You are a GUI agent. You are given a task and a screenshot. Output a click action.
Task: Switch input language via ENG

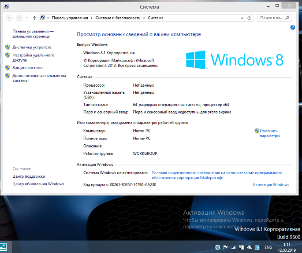point(268,247)
